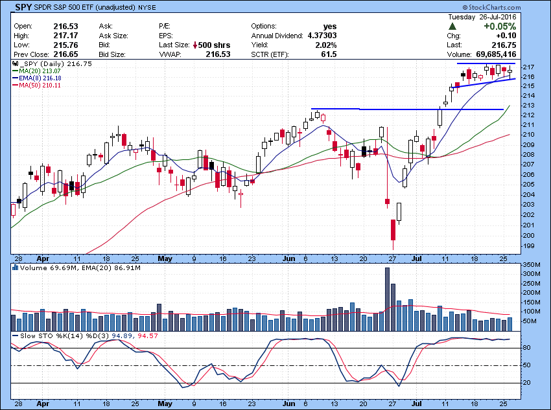Click the 'EPS:' label

tap(165, 36)
